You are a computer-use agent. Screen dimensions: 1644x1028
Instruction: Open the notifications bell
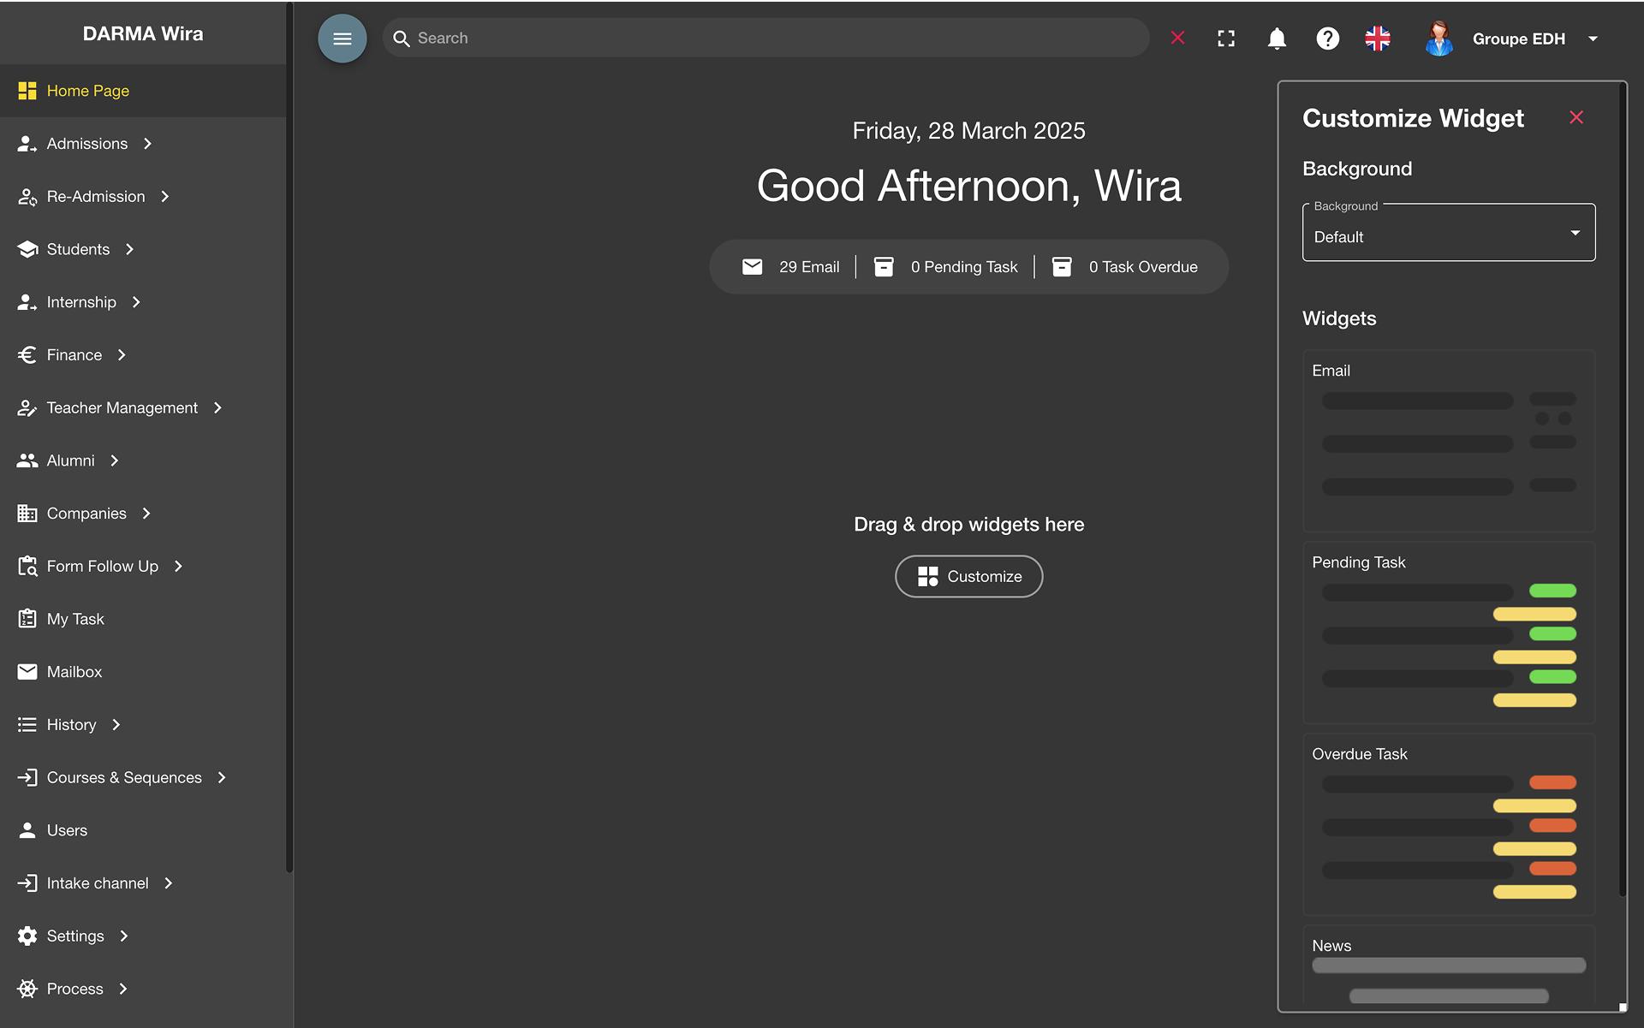1277,39
